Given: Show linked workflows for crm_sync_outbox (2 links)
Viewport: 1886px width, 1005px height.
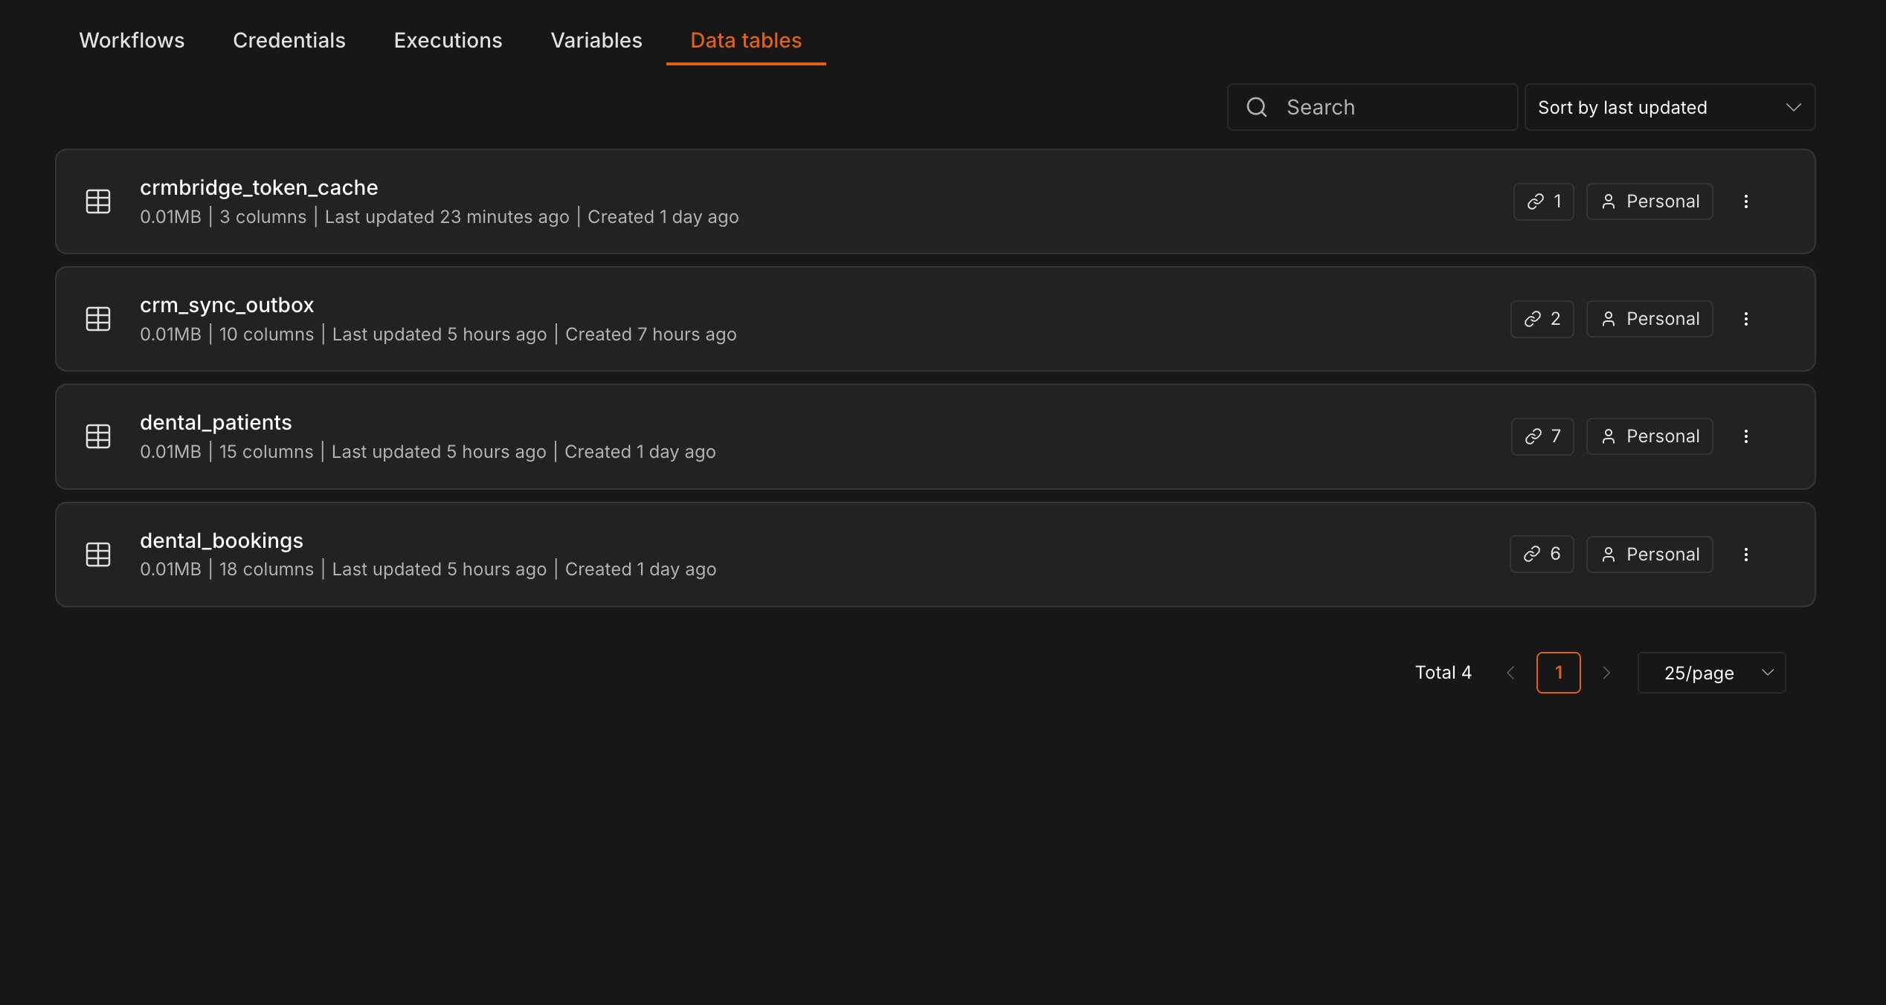Looking at the screenshot, I should point(1542,319).
